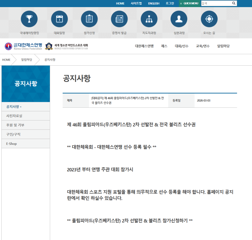
Task: Click the 지도자과정 label
Action: 149,33
